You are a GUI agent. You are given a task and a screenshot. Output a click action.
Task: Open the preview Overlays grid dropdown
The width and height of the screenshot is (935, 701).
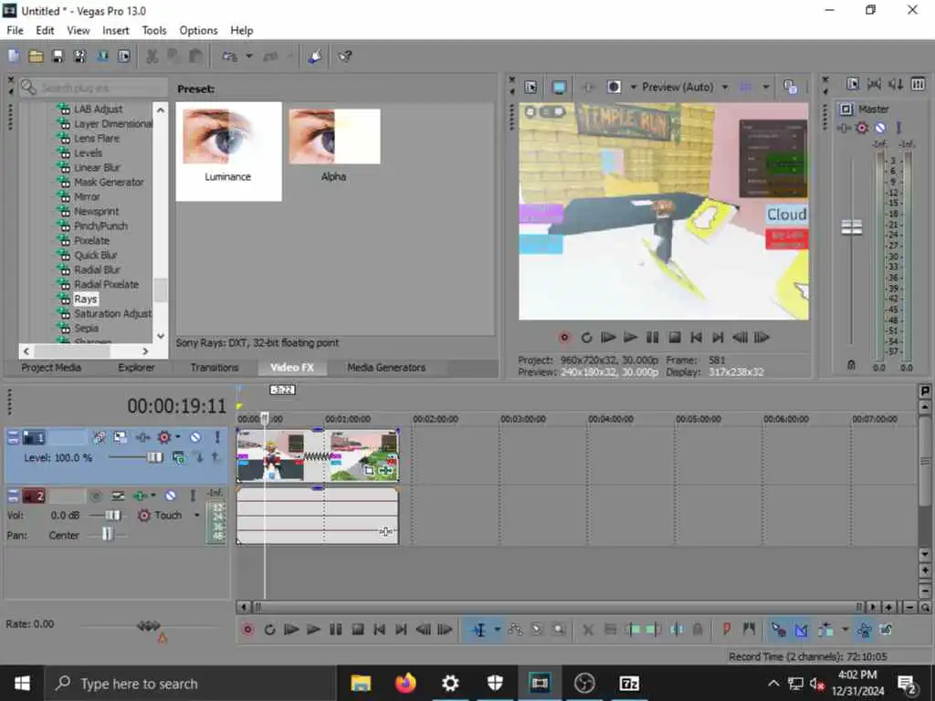point(766,87)
